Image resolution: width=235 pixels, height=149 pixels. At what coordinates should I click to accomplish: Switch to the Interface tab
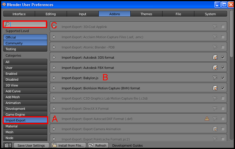[19, 14]
